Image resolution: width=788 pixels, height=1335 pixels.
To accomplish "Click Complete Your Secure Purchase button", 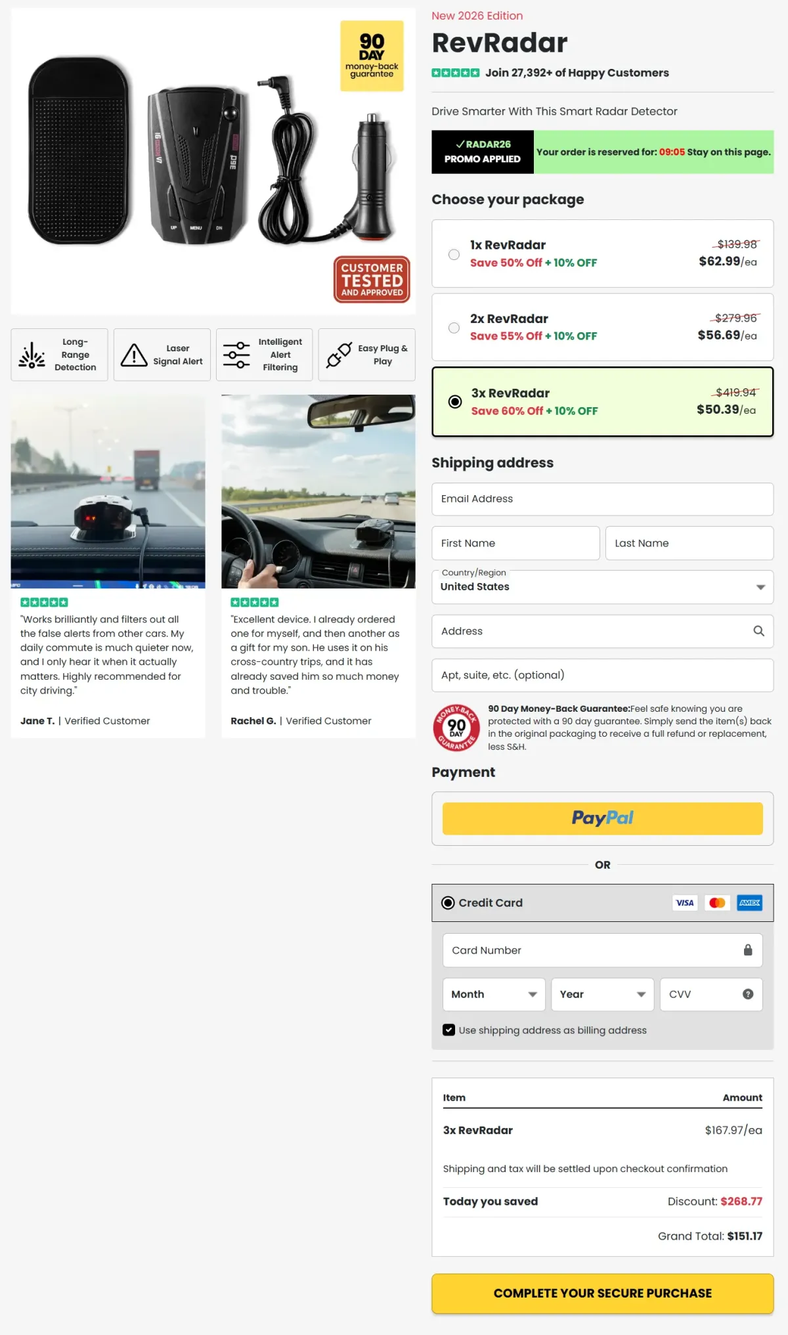I will (602, 1293).
